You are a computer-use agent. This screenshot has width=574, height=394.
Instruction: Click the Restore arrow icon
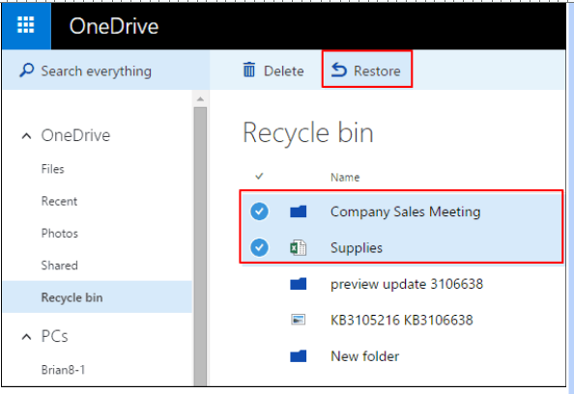click(x=338, y=70)
